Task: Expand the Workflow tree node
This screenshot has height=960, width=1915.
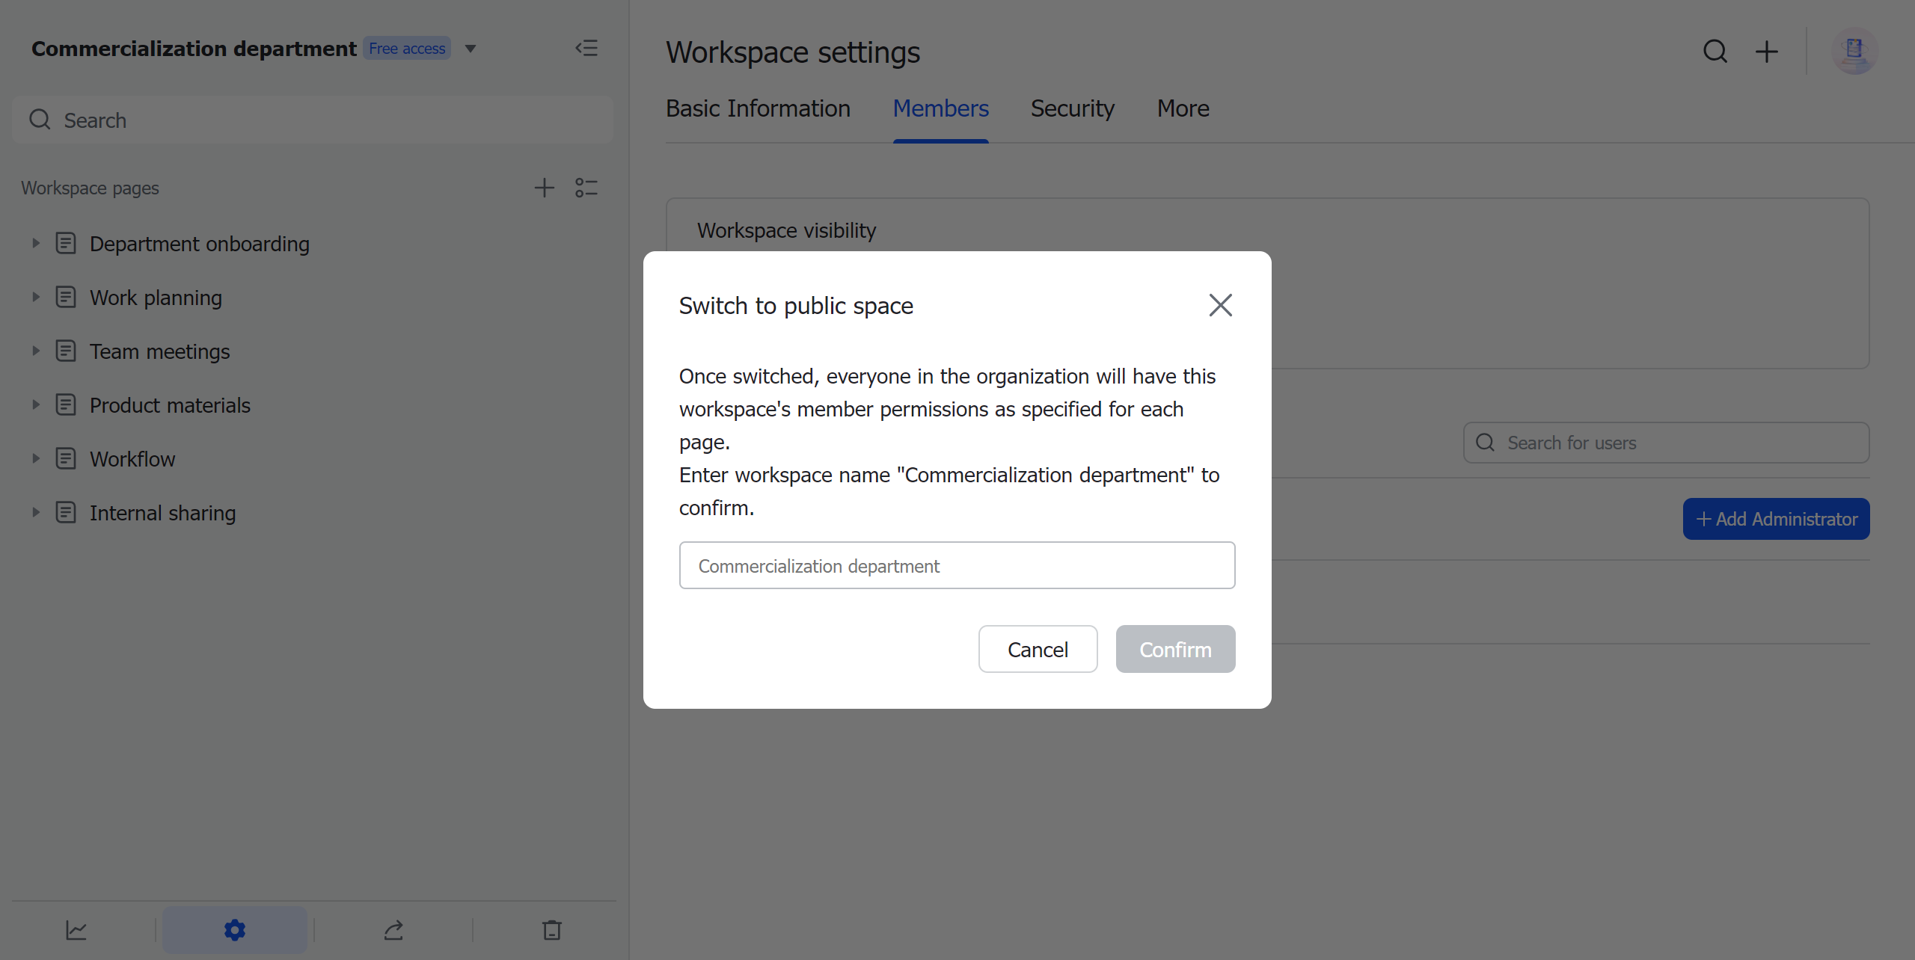Action: coord(35,458)
